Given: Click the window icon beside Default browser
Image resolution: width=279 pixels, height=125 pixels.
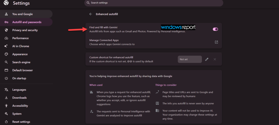Looking at the screenshot, I should [7, 70].
